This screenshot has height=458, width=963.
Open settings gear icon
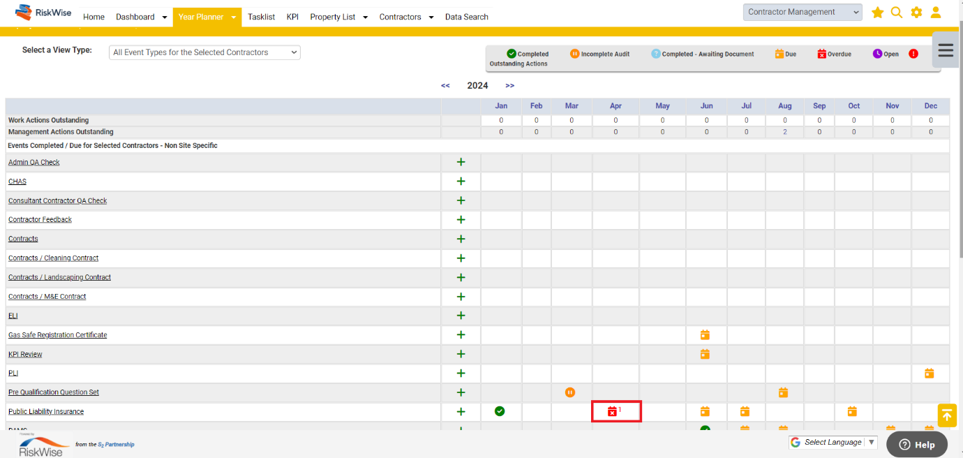click(916, 13)
